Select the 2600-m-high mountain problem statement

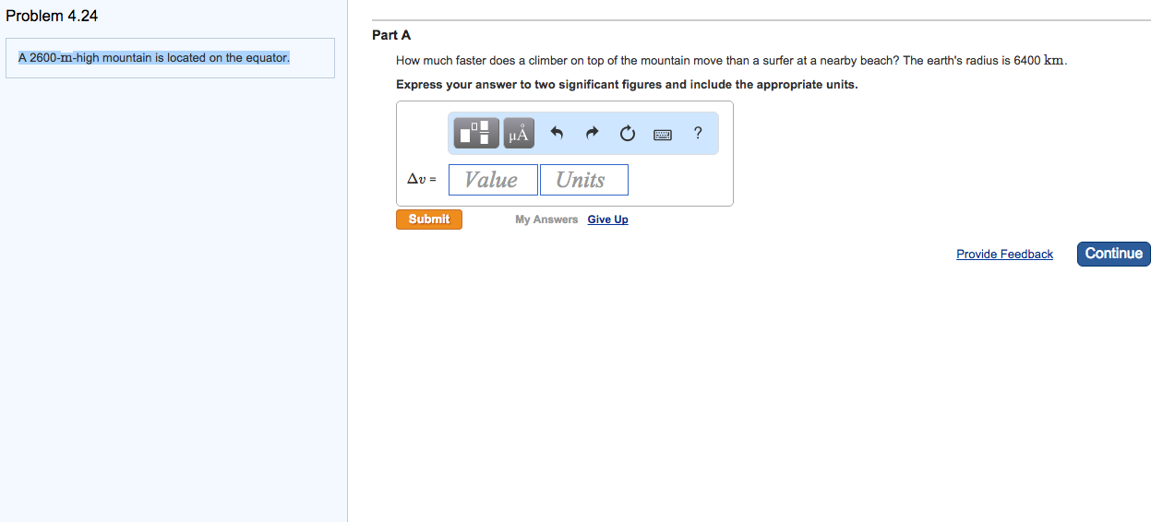154,58
